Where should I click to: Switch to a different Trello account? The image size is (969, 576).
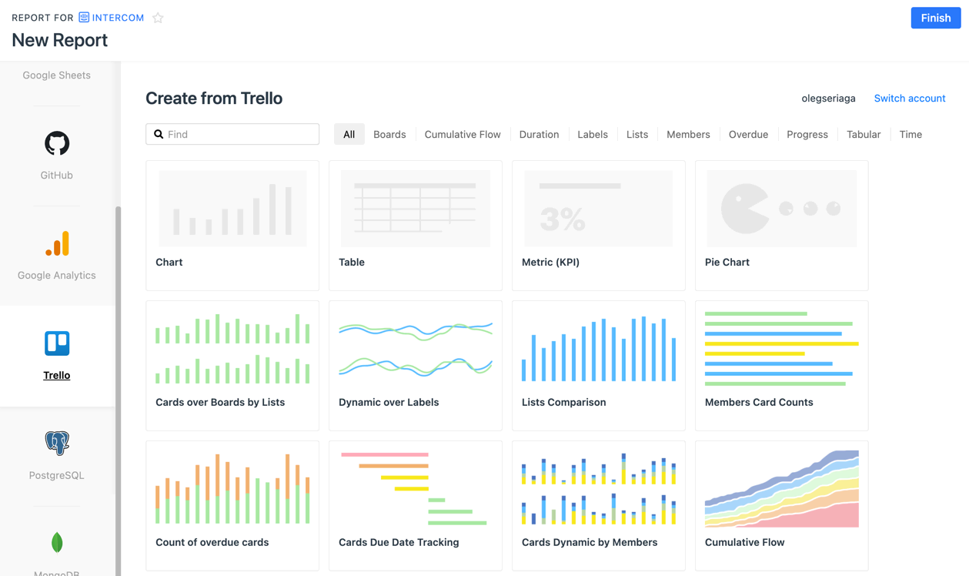coord(910,99)
